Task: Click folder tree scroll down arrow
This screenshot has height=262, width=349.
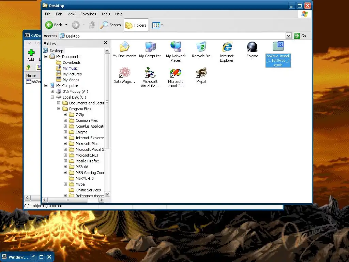Action: coord(107,194)
